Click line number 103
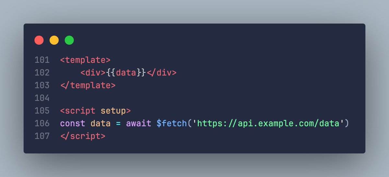The height and width of the screenshot is (177, 389). [42, 85]
